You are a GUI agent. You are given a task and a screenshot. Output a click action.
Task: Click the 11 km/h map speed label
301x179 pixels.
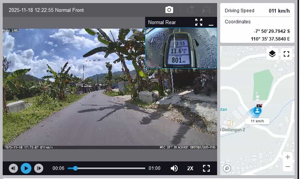coord(257,121)
